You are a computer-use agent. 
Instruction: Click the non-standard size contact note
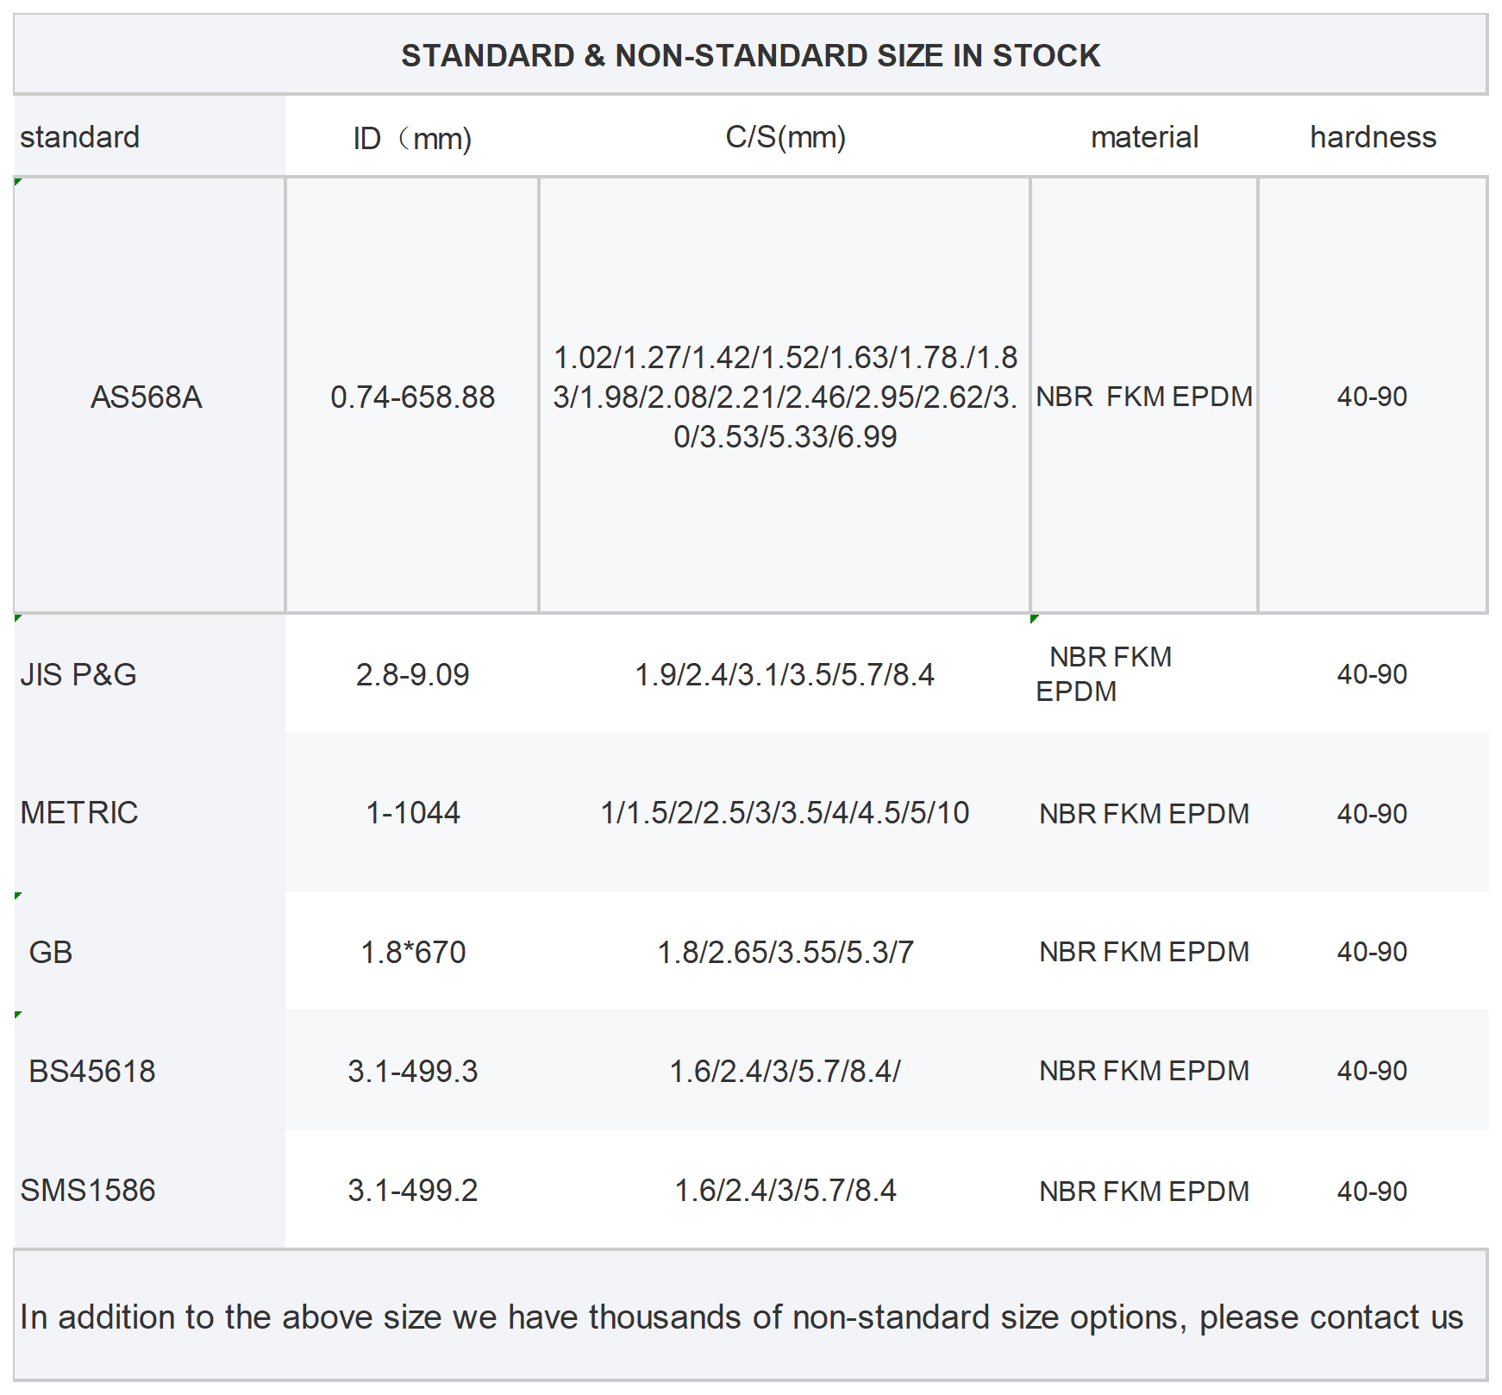(742, 1317)
